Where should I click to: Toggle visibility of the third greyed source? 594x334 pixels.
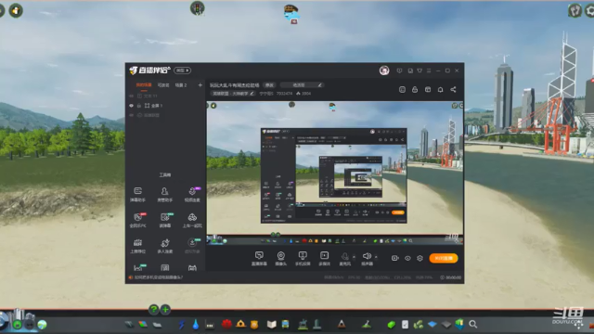[x=132, y=115]
